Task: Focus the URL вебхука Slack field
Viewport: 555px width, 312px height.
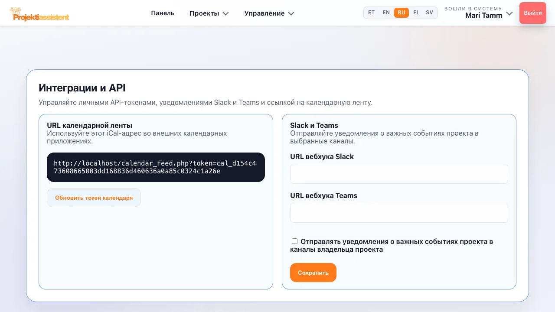Action: (399, 174)
